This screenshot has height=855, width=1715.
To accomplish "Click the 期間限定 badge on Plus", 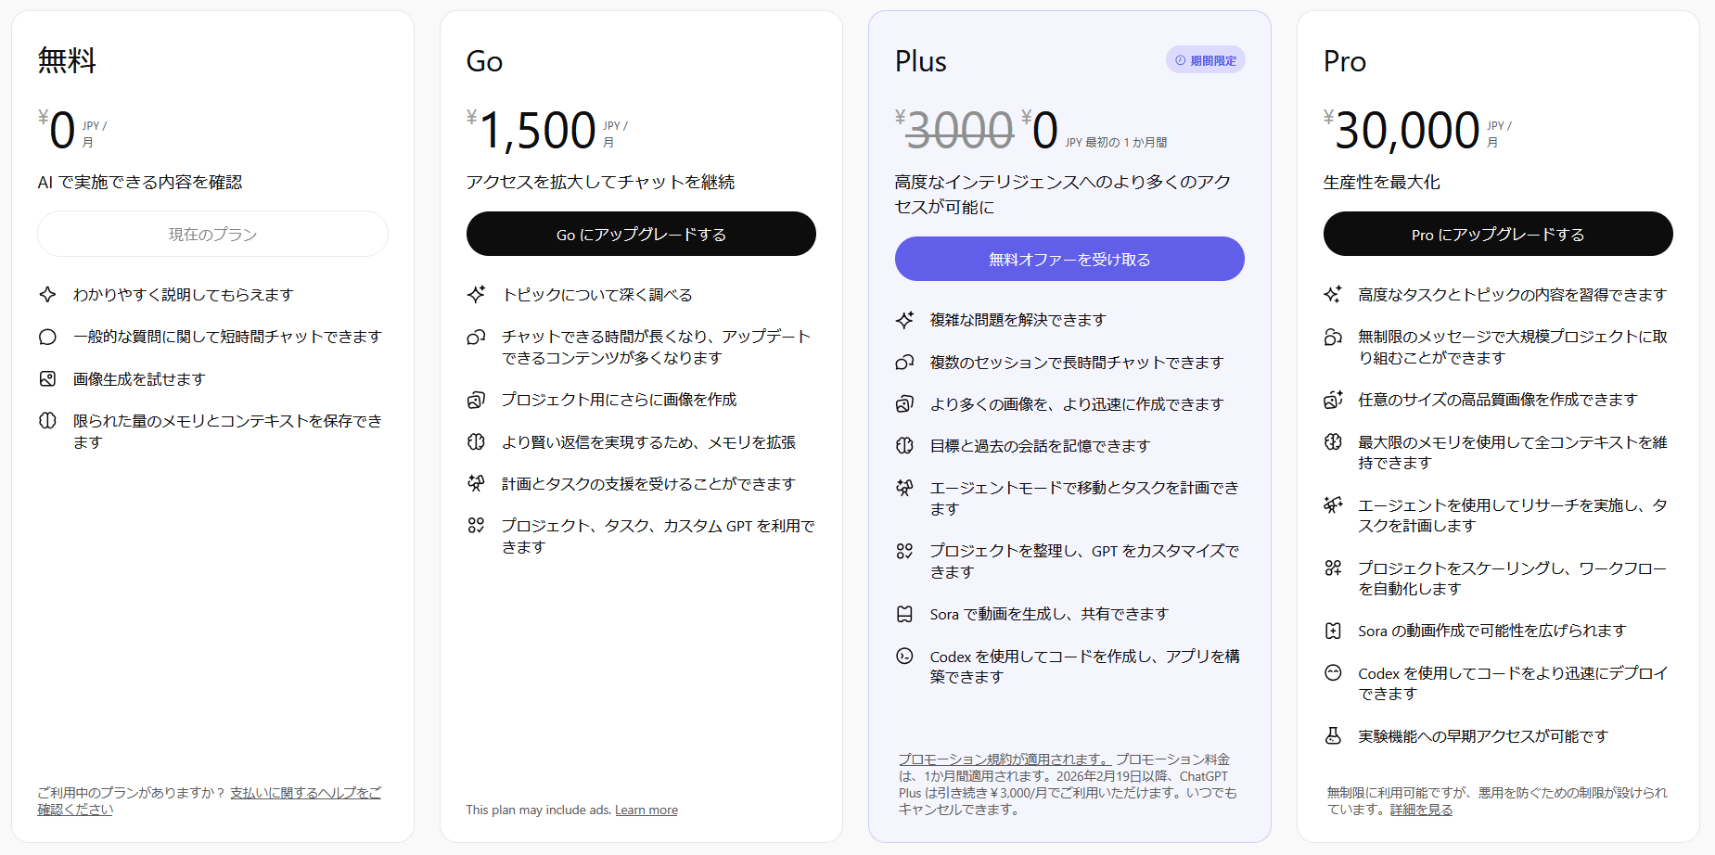I will pos(1205,60).
